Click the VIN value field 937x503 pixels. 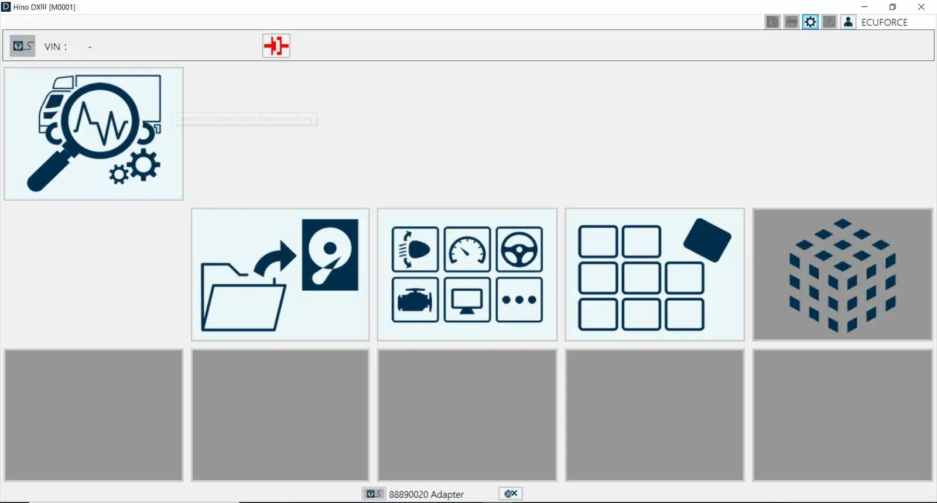[x=90, y=47]
